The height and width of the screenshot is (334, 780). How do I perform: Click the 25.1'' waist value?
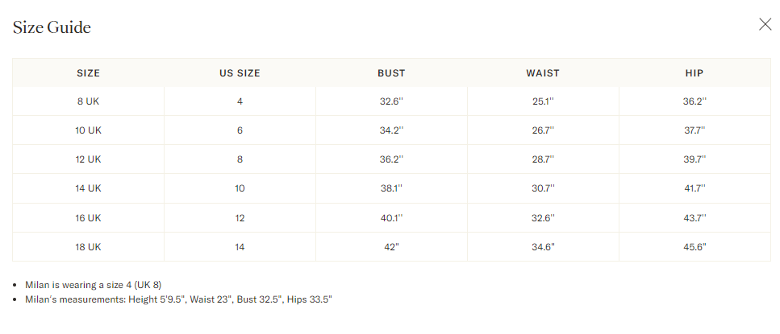(543, 101)
